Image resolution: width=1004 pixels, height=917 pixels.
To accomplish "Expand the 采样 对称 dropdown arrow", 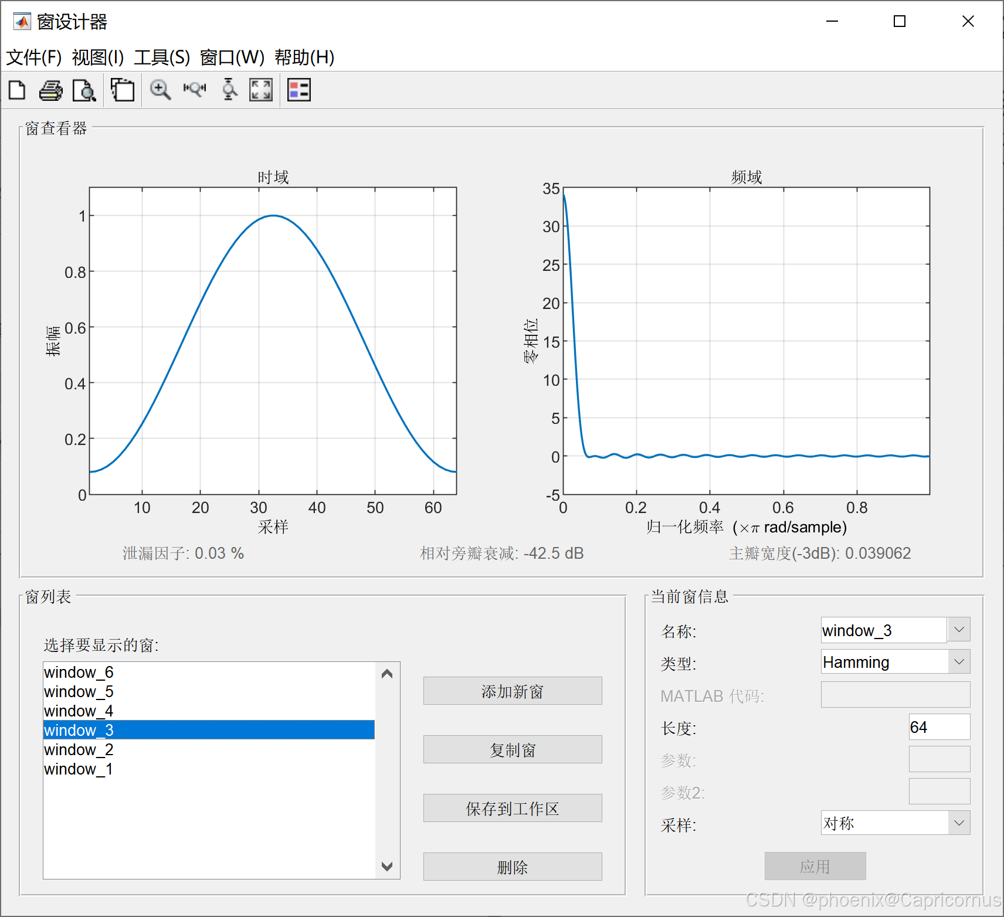I will coord(959,823).
